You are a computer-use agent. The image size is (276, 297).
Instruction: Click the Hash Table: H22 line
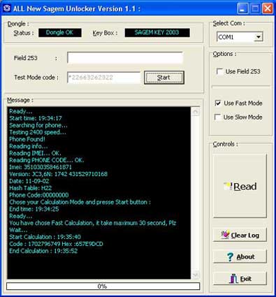[31, 188]
